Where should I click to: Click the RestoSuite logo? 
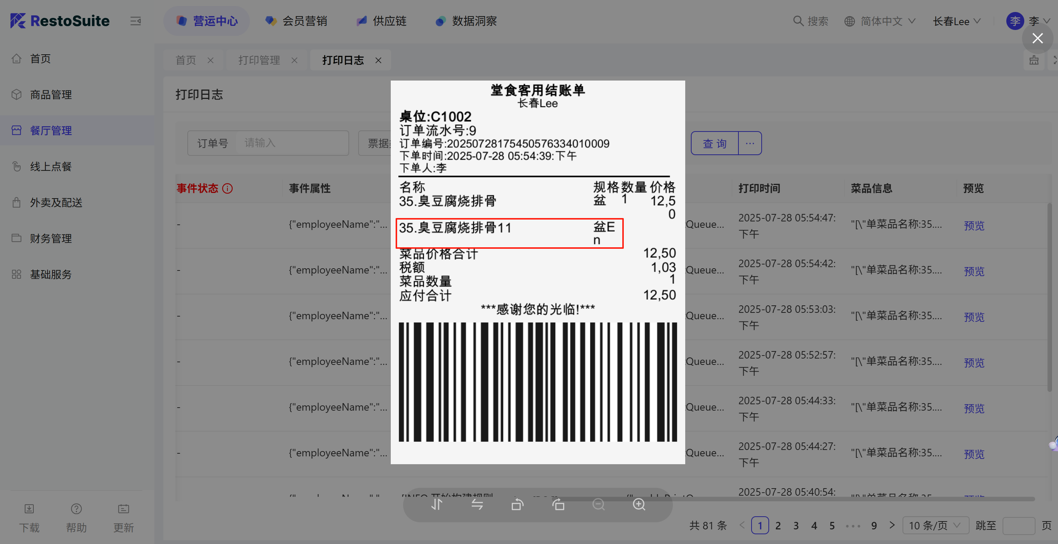(x=60, y=21)
